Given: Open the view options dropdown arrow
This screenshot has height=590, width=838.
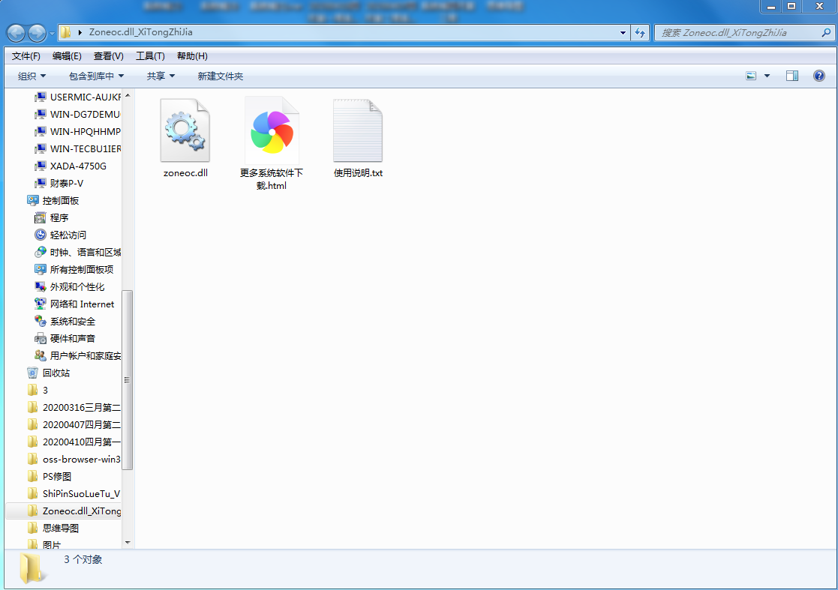Looking at the screenshot, I should (x=767, y=76).
